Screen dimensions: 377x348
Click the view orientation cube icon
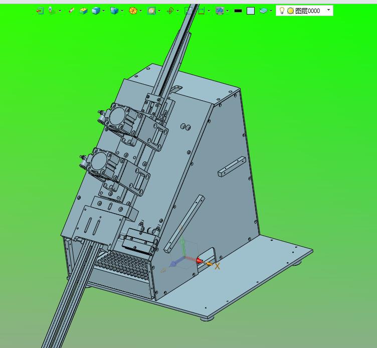[114, 11]
